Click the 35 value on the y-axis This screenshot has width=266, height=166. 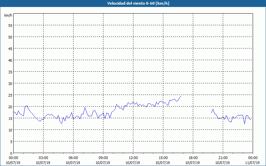(10, 72)
